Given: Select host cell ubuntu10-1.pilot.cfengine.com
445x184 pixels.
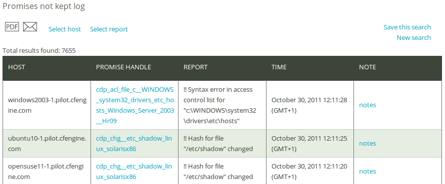Looking at the screenshot, I should point(47,144).
